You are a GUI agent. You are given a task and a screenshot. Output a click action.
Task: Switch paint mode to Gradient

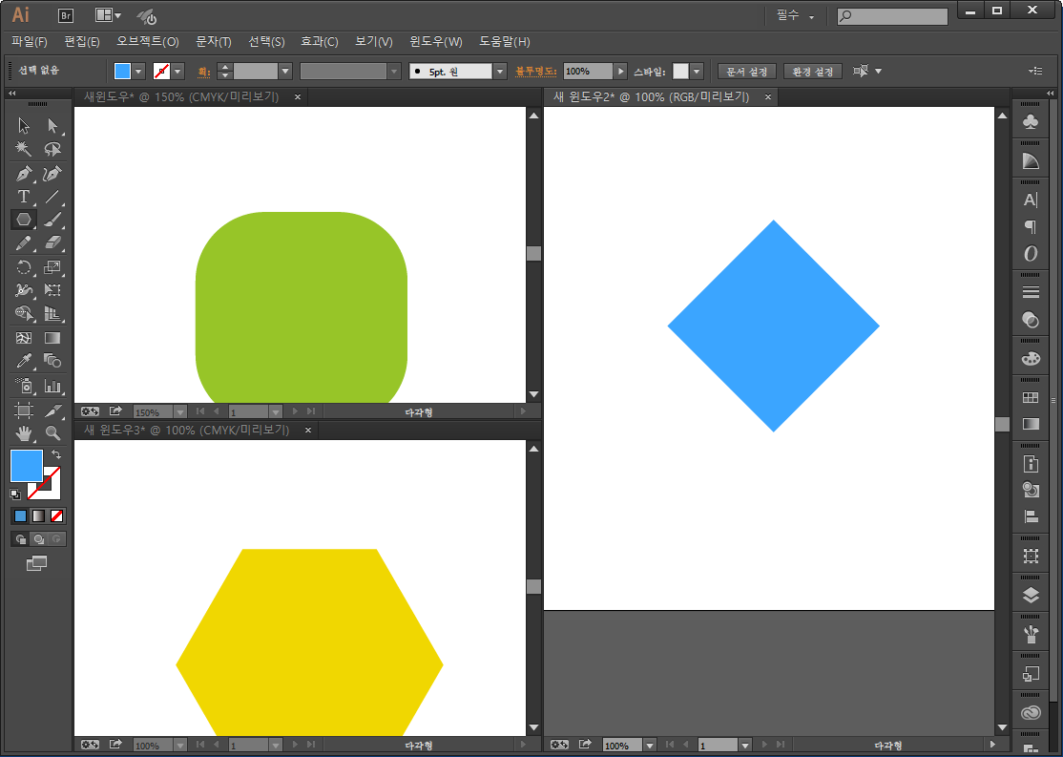(x=38, y=515)
